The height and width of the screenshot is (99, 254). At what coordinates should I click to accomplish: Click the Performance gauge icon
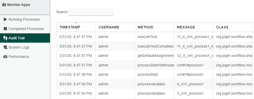tap(5, 57)
